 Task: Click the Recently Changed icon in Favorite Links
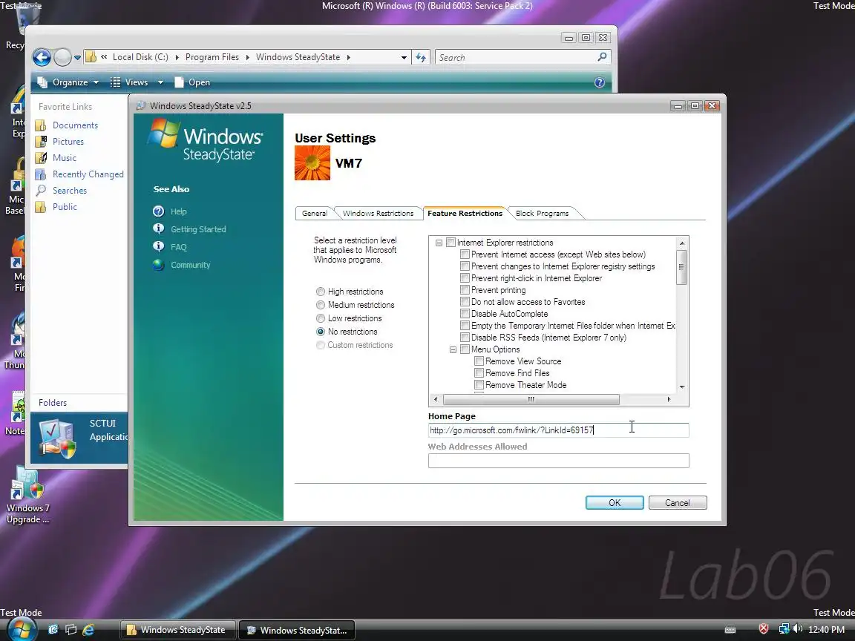point(41,174)
